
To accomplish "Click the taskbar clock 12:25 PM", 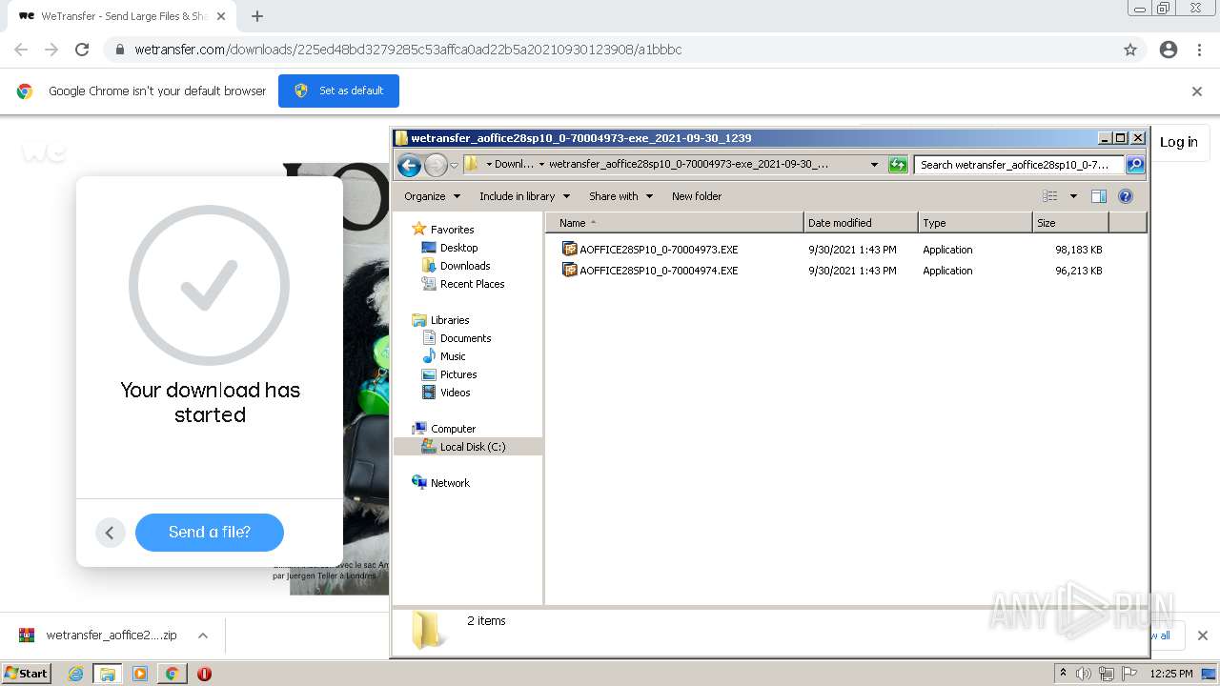I will tap(1171, 674).
